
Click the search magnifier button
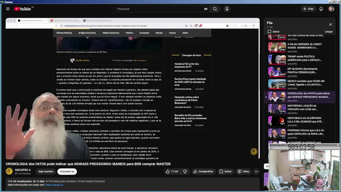[215, 9]
